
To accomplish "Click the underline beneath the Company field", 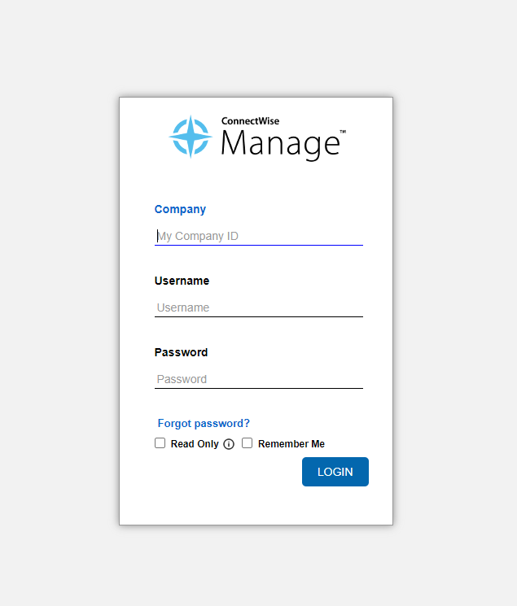I will point(258,245).
